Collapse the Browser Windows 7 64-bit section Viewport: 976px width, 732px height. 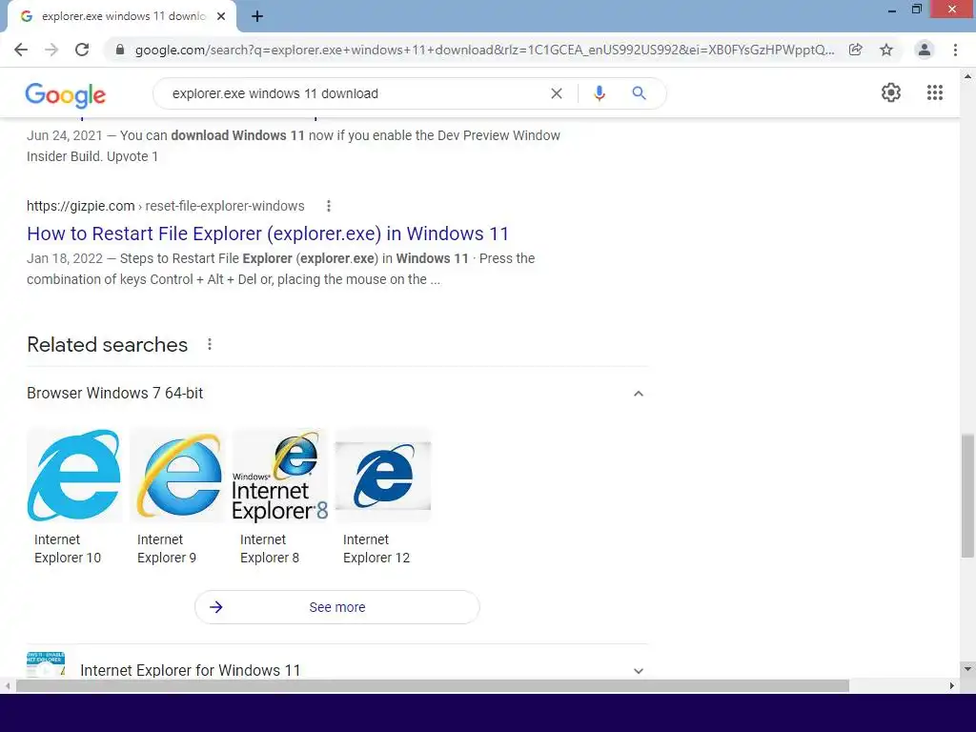[x=638, y=394]
